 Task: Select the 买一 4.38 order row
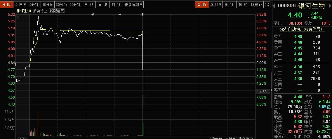(x=302, y=67)
